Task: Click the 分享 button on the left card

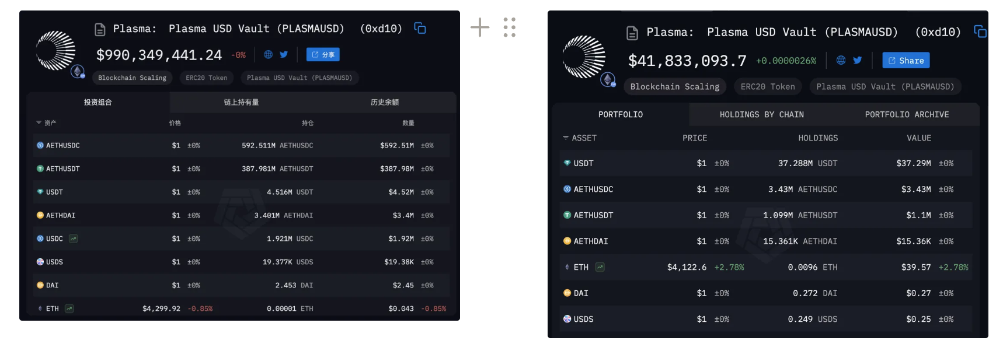Action: [x=323, y=54]
